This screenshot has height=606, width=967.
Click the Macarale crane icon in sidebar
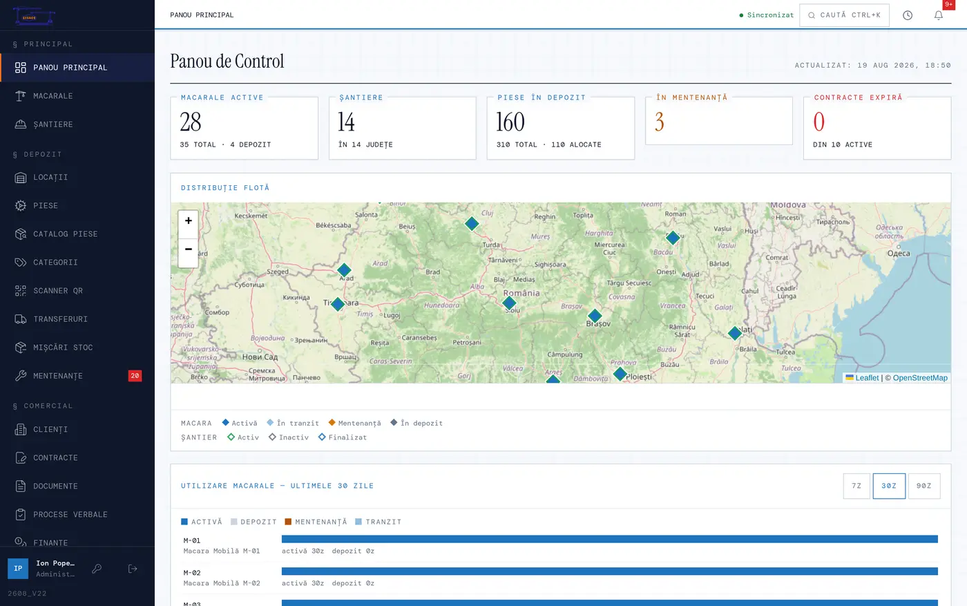click(21, 96)
